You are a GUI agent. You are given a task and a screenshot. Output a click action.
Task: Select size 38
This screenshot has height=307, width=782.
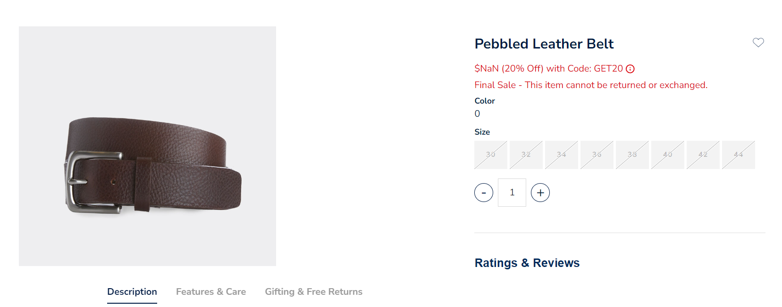(x=632, y=155)
